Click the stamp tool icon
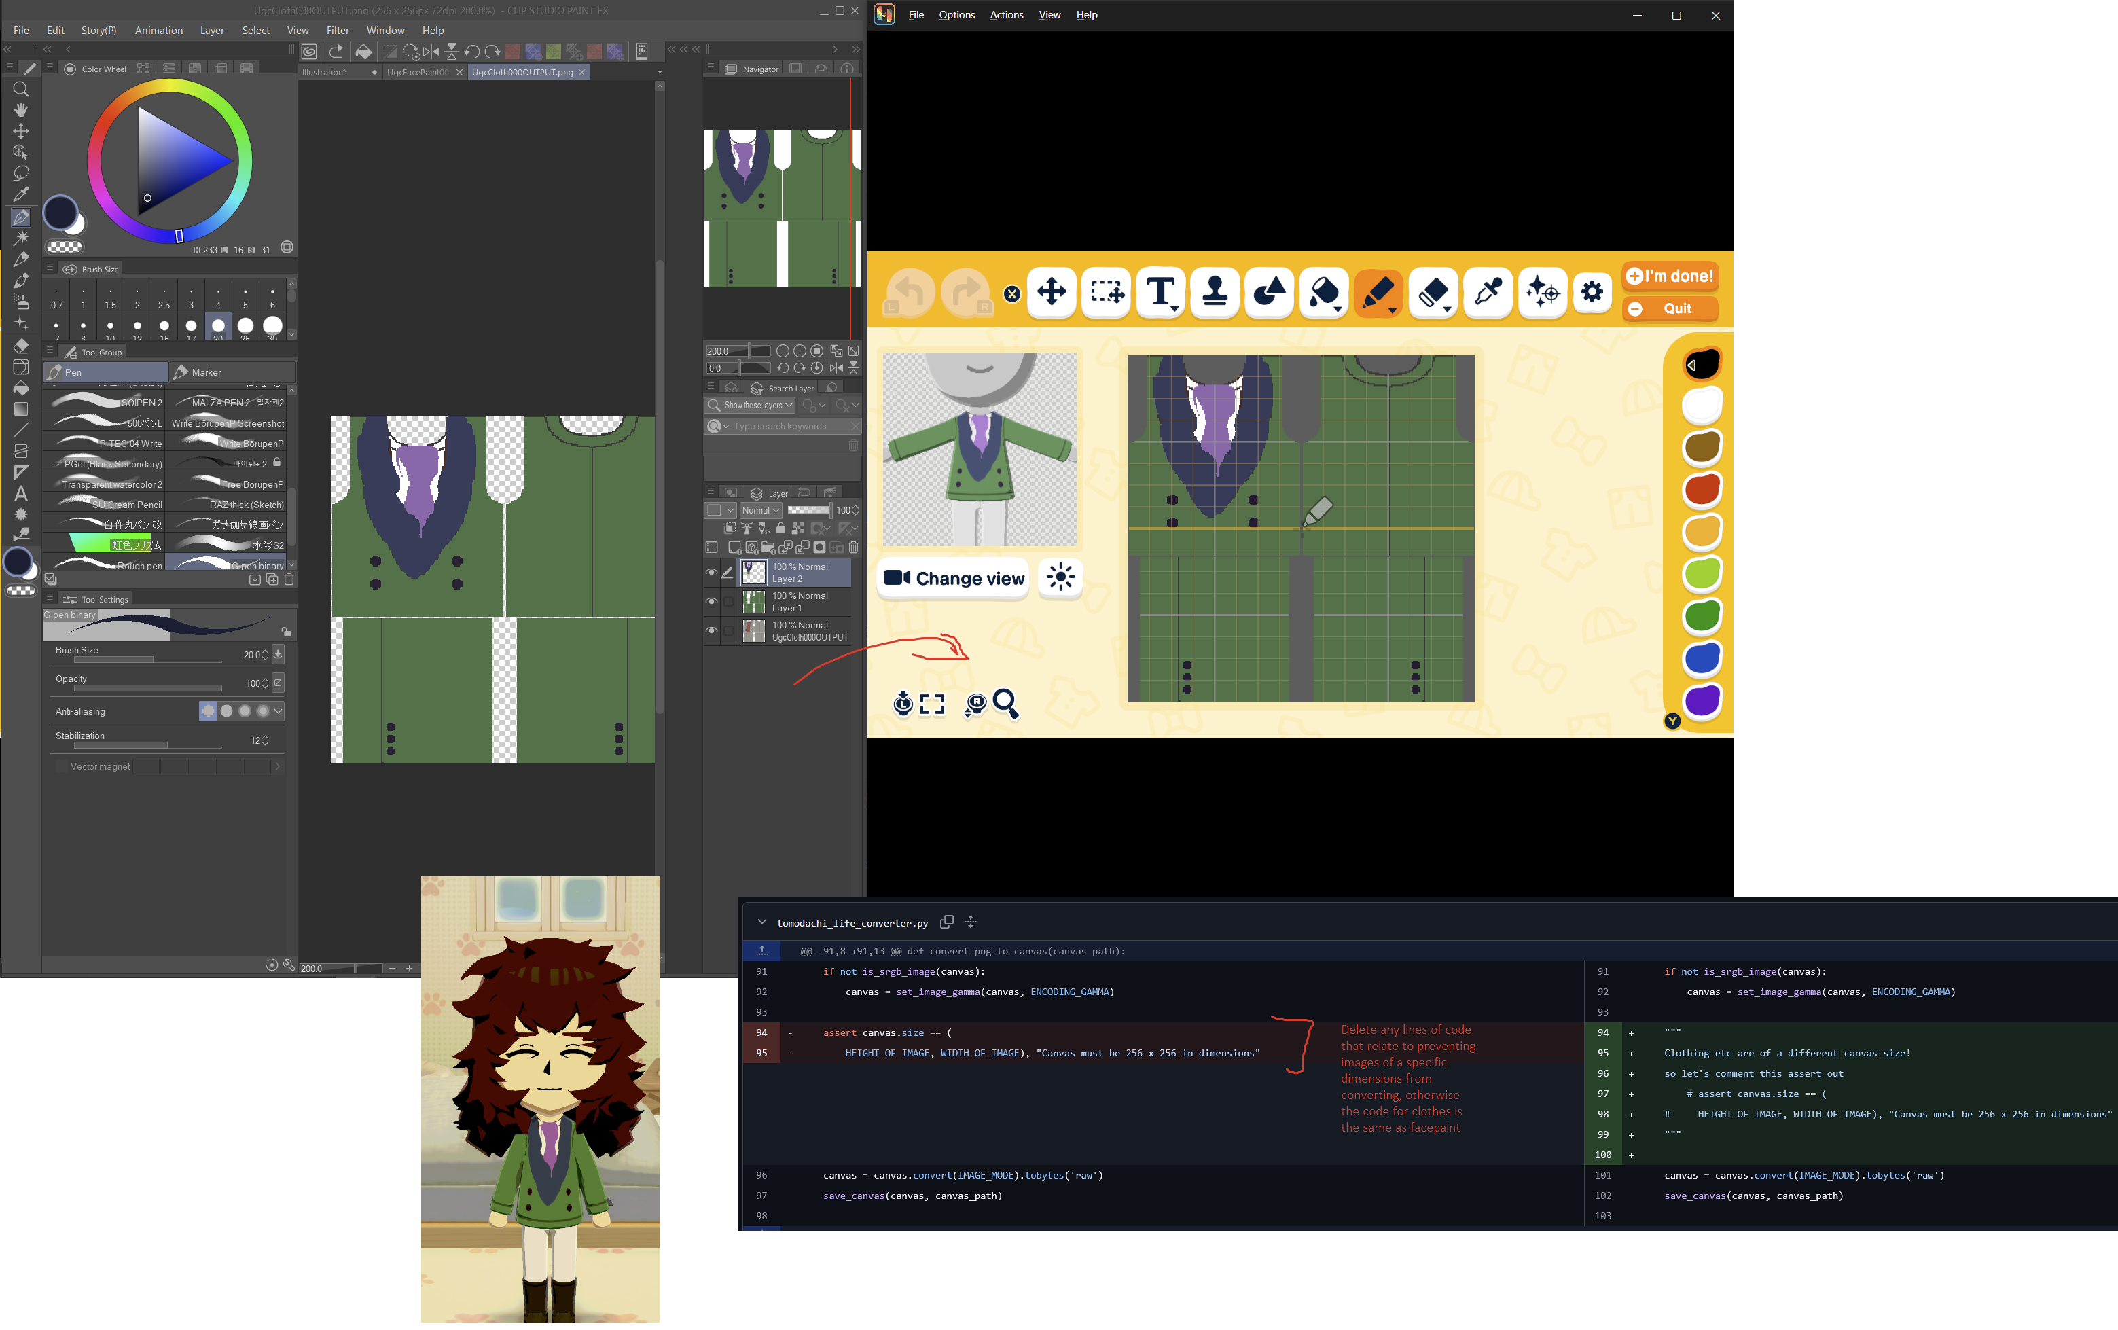 click(1215, 292)
